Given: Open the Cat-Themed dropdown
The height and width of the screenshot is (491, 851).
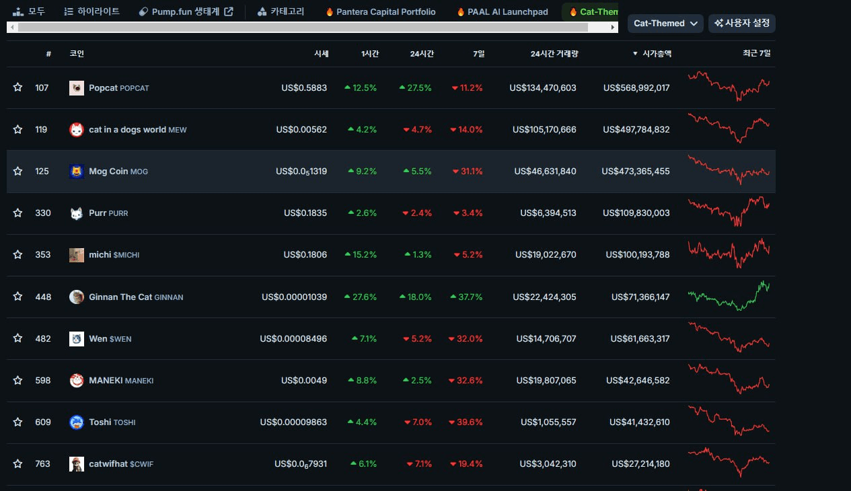Looking at the screenshot, I should click(x=665, y=24).
